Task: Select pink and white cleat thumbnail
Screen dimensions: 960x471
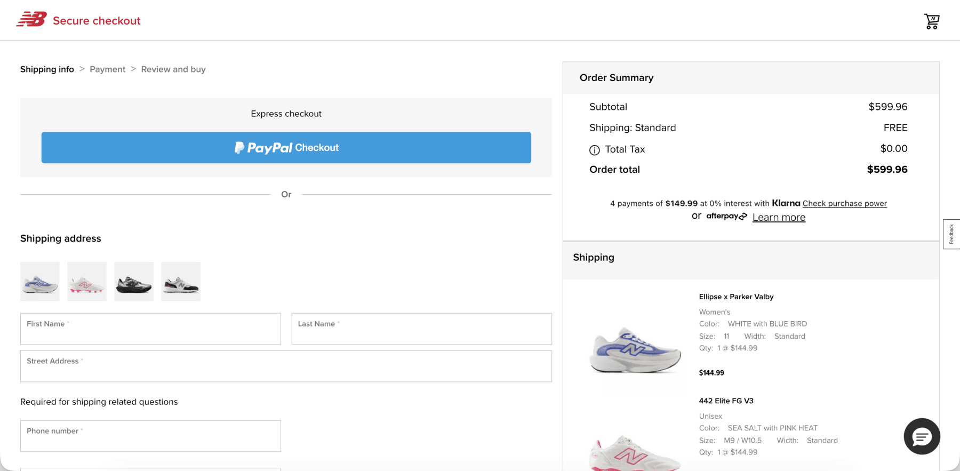Action: point(87,282)
